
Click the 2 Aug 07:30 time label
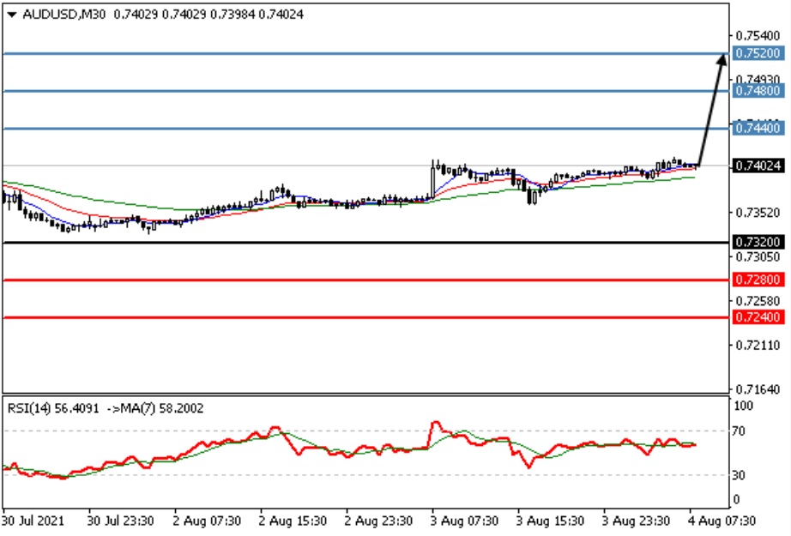[207, 521]
